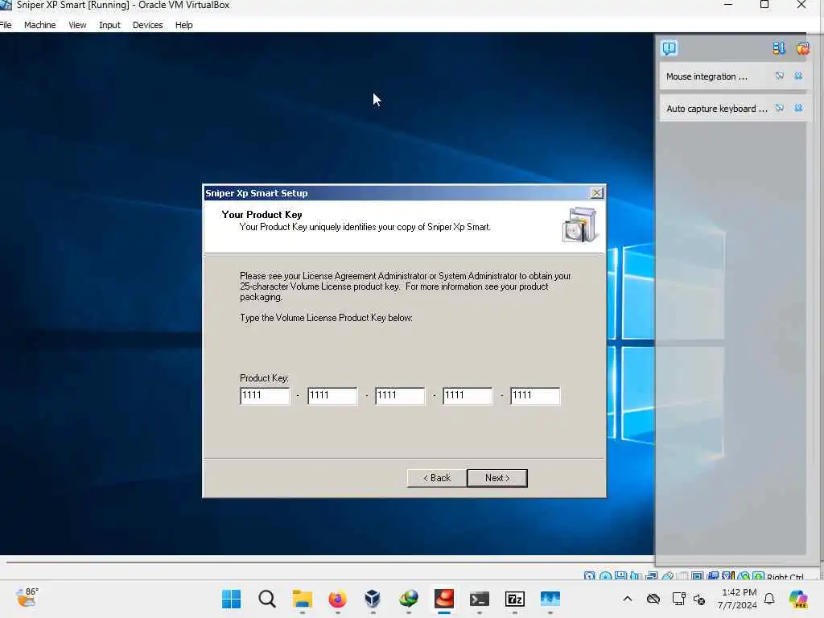
Task: Click the "Product Key:" label
Action: point(264,378)
